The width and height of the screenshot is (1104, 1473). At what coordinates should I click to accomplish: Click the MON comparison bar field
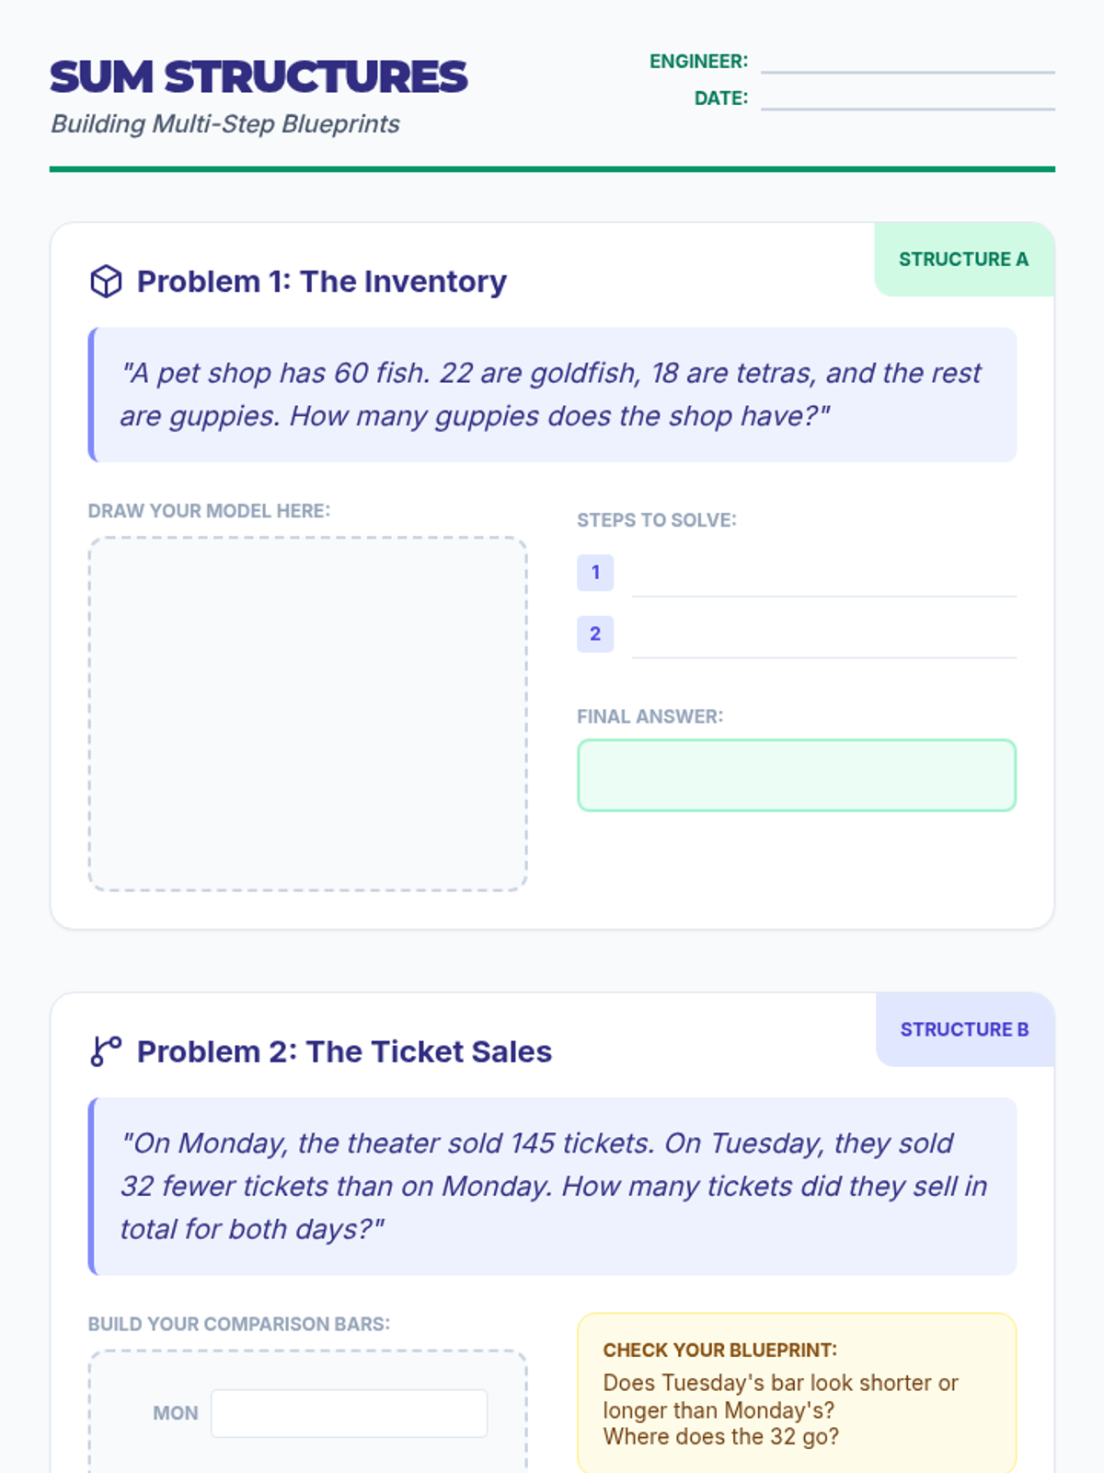click(349, 1413)
